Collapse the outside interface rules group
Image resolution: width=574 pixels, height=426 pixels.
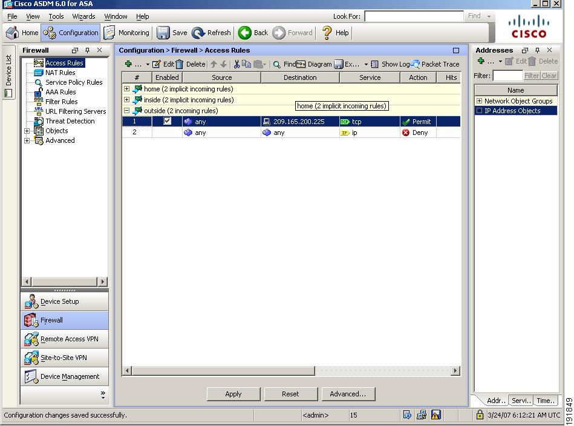click(x=126, y=110)
